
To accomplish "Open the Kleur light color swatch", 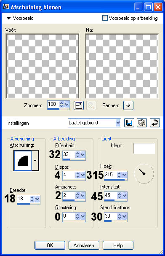I will [144, 148].
